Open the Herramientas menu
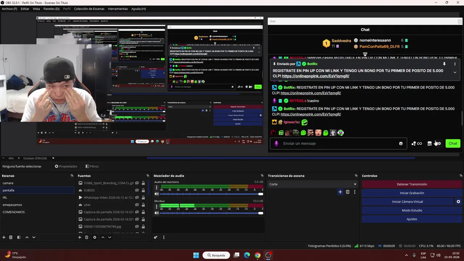Screen dimensions: 464x261 (x=118, y=9)
